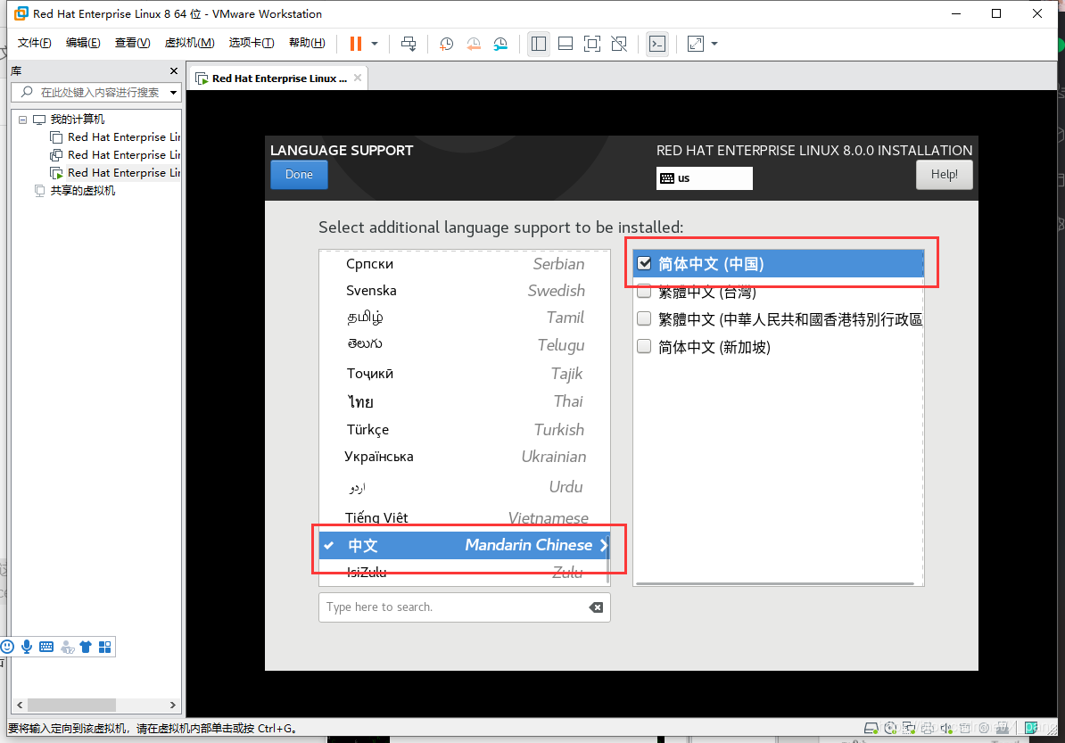
Task: Collapse the 我的计算机 tree node
Action: point(22,120)
